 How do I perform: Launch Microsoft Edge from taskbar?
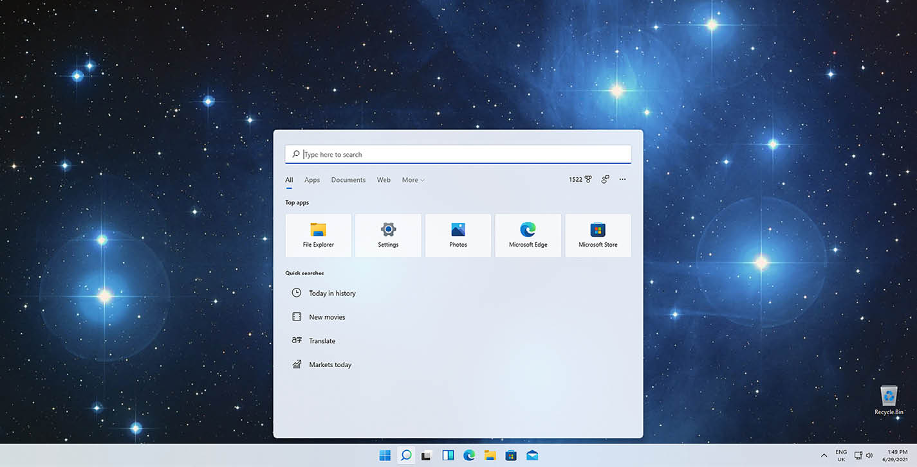coord(469,455)
